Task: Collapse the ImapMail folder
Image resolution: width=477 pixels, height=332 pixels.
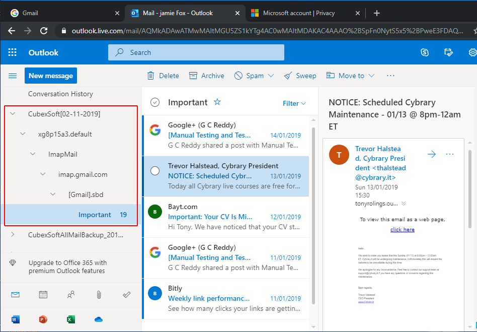Action: [33, 154]
